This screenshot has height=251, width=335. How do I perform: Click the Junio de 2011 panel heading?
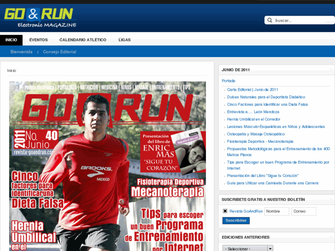(x=235, y=70)
